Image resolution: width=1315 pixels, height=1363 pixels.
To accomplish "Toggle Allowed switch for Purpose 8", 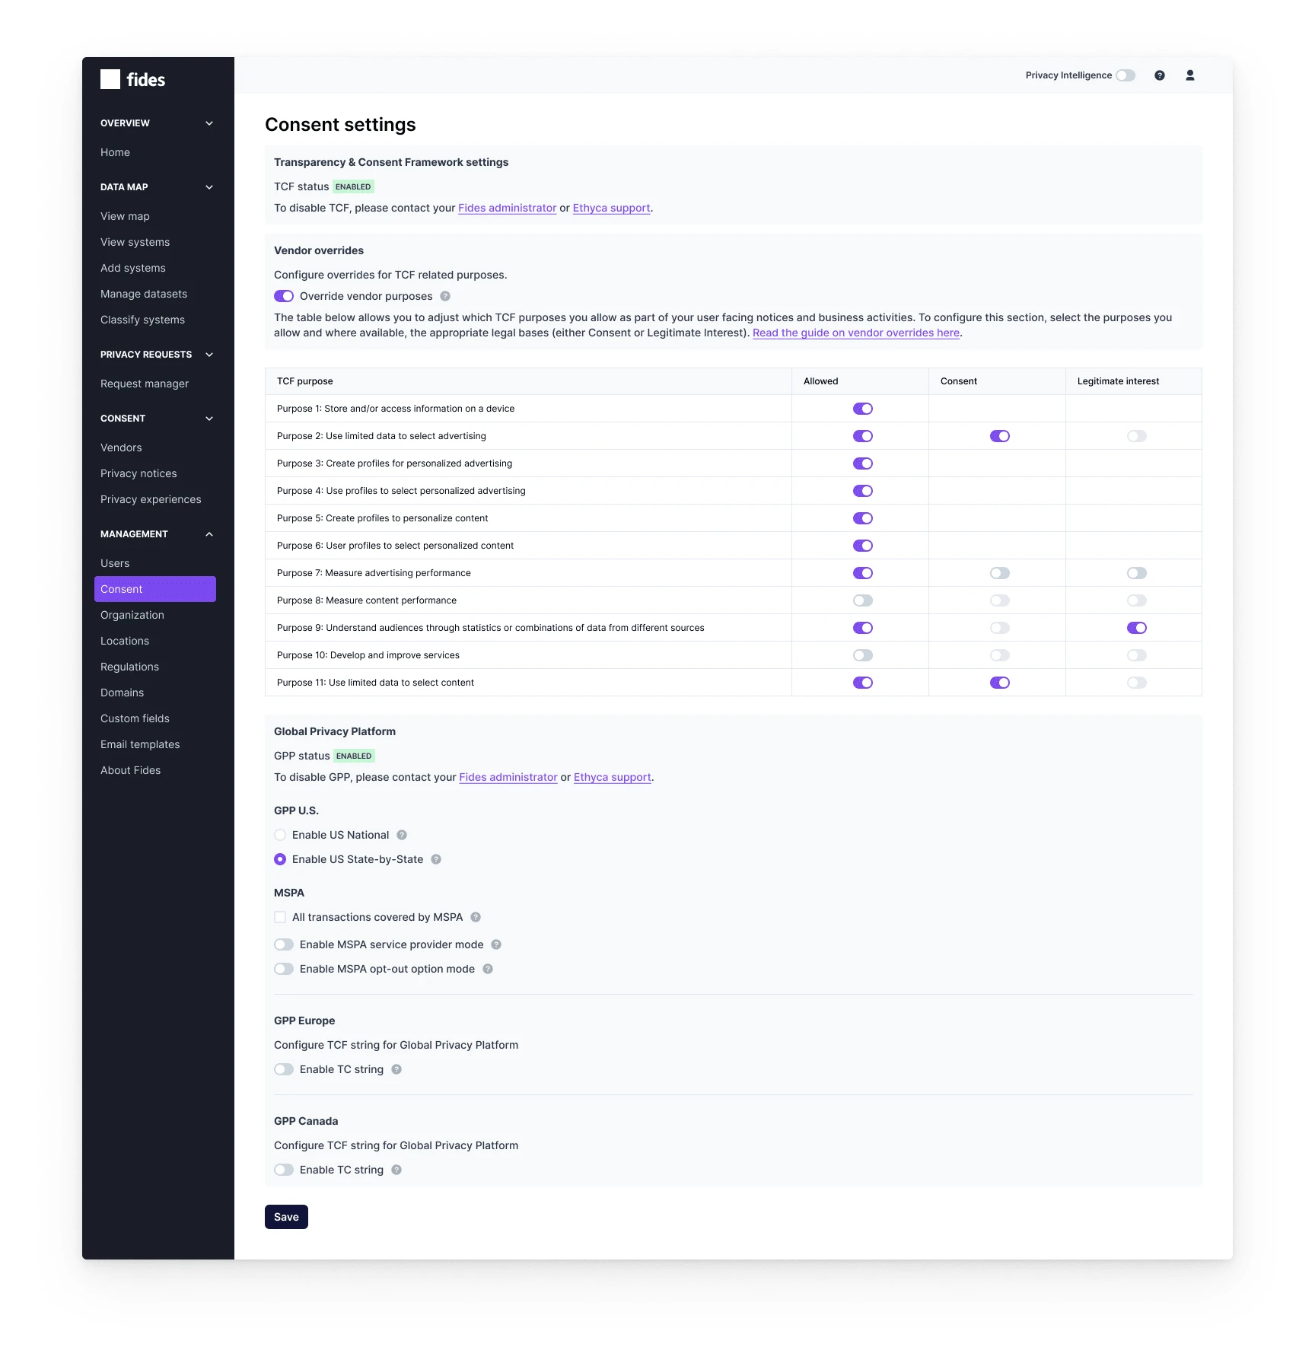I will (862, 600).
